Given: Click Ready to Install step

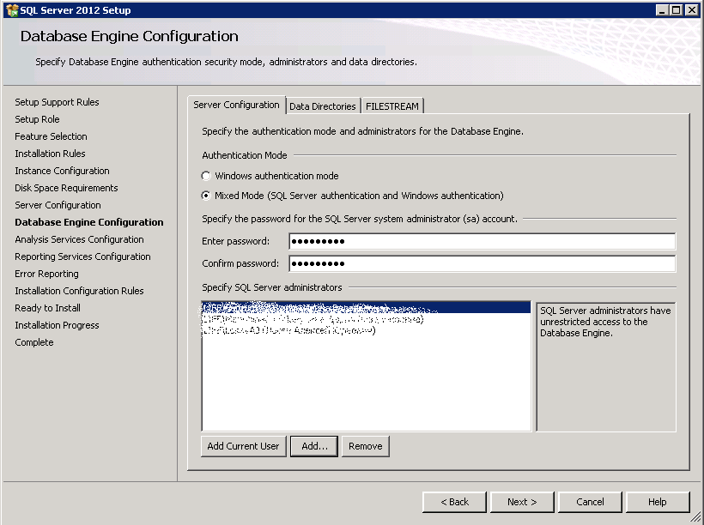Looking at the screenshot, I should pyautogui.click(x=47, y=308).
